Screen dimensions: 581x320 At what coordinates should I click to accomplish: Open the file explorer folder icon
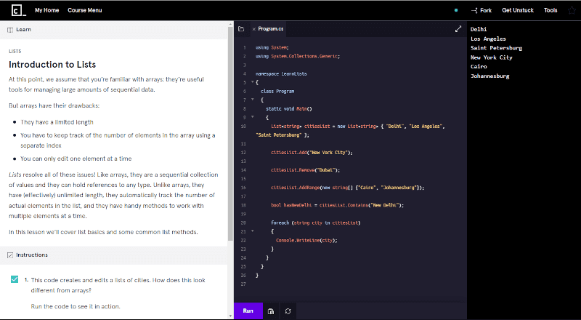[x=241, y=29]
